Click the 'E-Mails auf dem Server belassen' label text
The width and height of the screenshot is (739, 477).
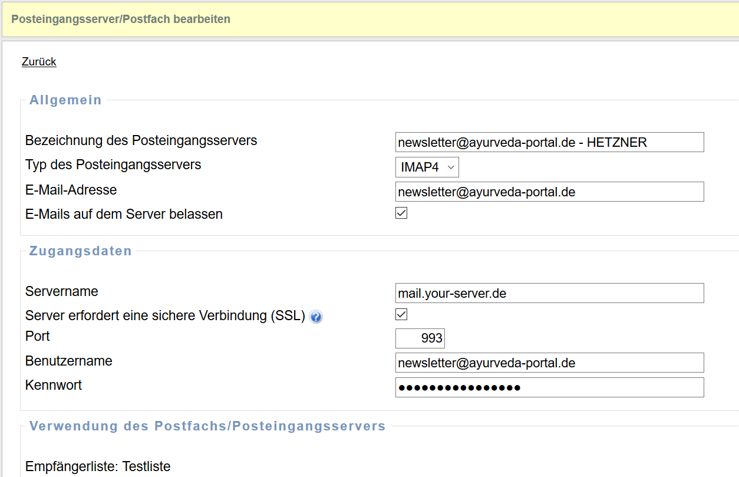[124, 215]
